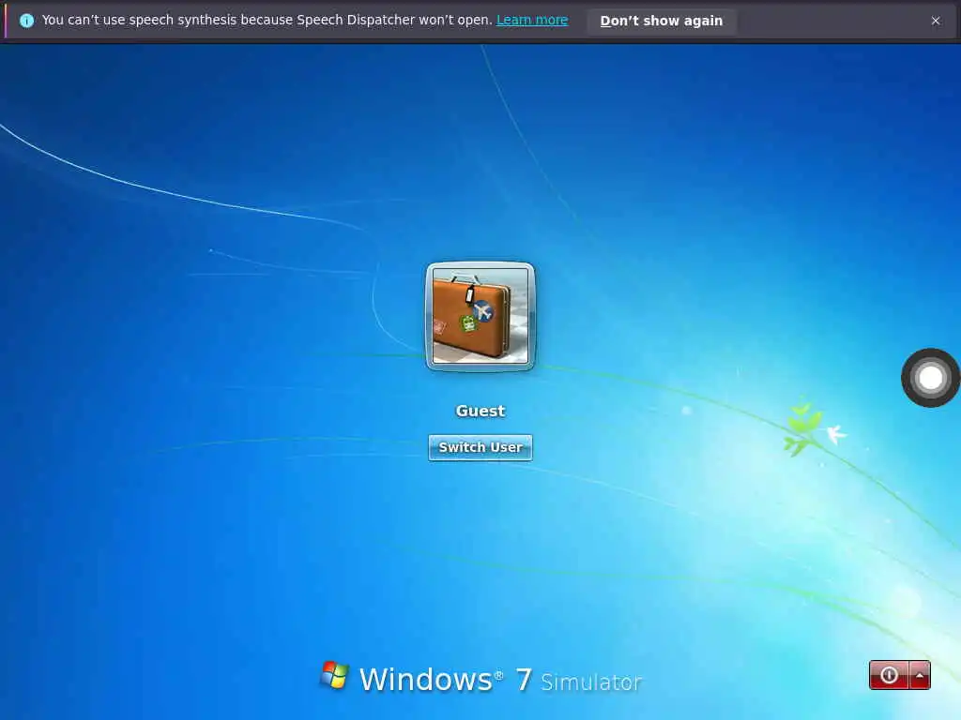Select the Guest user name label

coord(480,411)
